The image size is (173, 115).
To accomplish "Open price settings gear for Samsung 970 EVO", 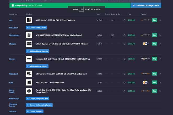I will point(125,59).
